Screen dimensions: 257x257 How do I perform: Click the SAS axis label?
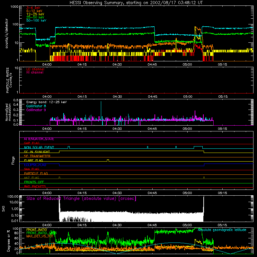[3, 208]
